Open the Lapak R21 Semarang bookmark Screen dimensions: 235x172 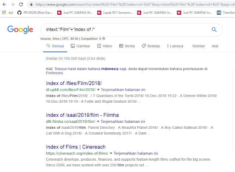(x=115, y=12)
